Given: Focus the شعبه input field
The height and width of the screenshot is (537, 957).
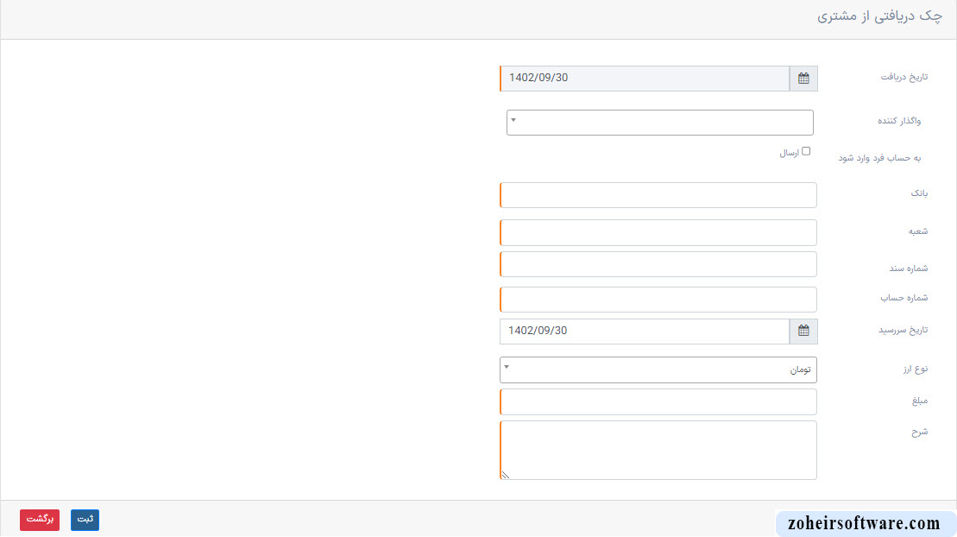Looking at the screenshot, I should (658, 233).
